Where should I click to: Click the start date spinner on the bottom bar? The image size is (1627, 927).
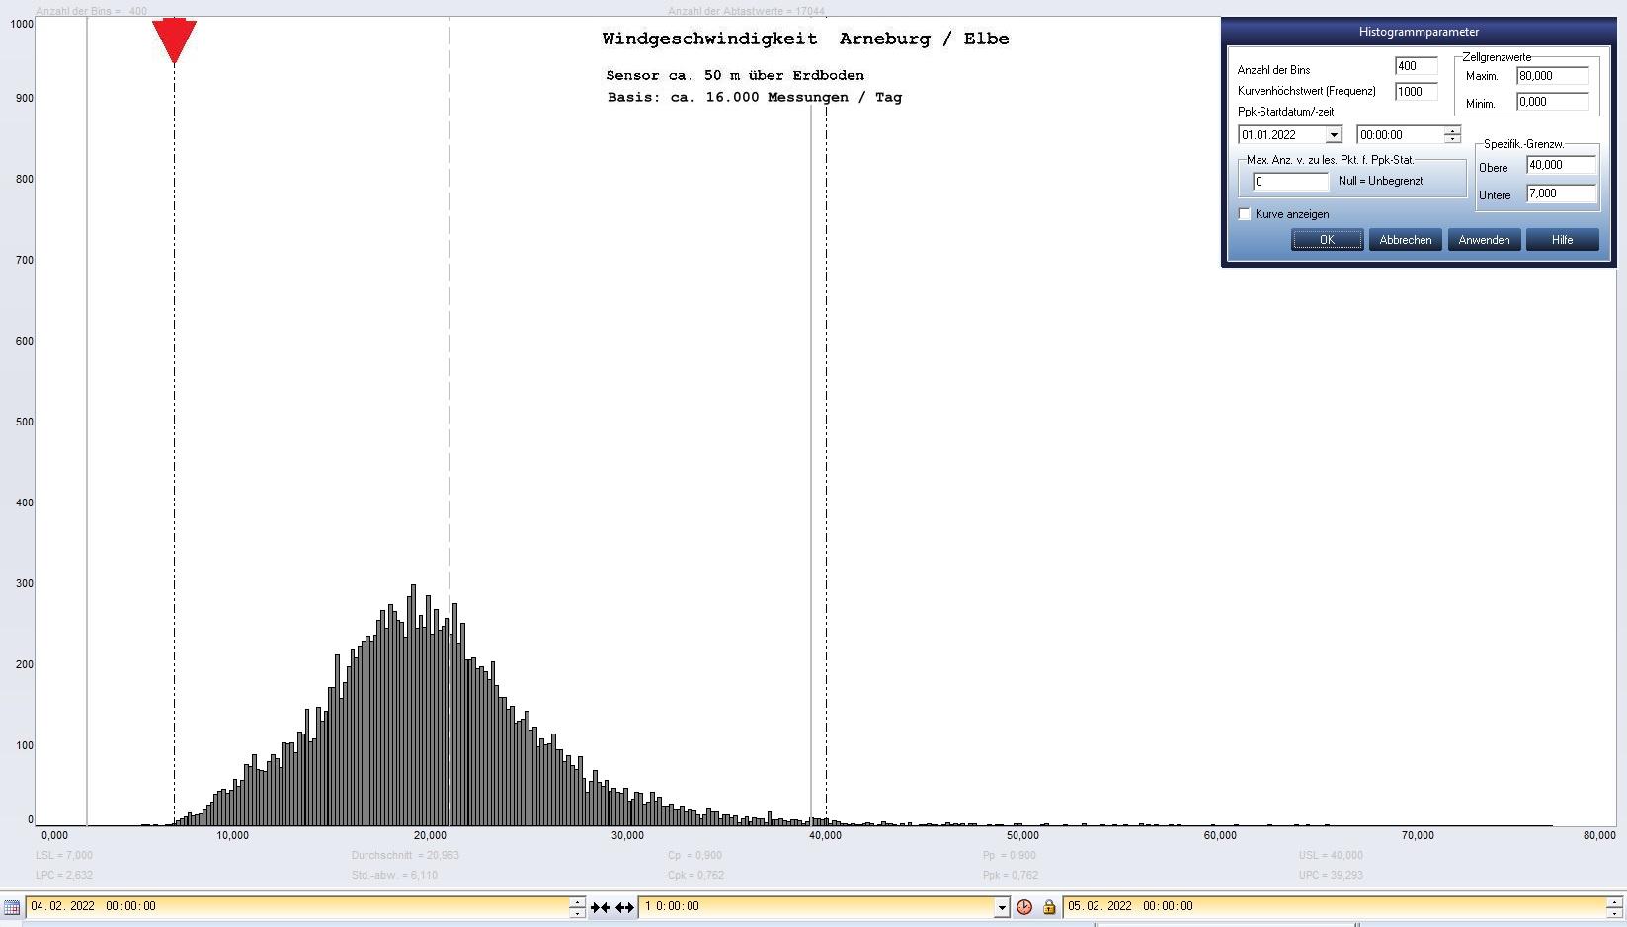[x=577, y=906]
